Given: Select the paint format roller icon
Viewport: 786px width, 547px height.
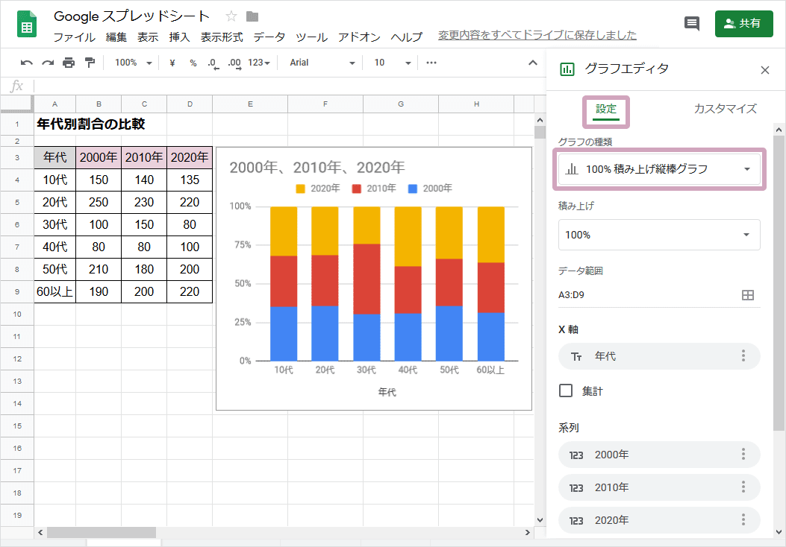Looking at the screenshot, I should [90, 63].
